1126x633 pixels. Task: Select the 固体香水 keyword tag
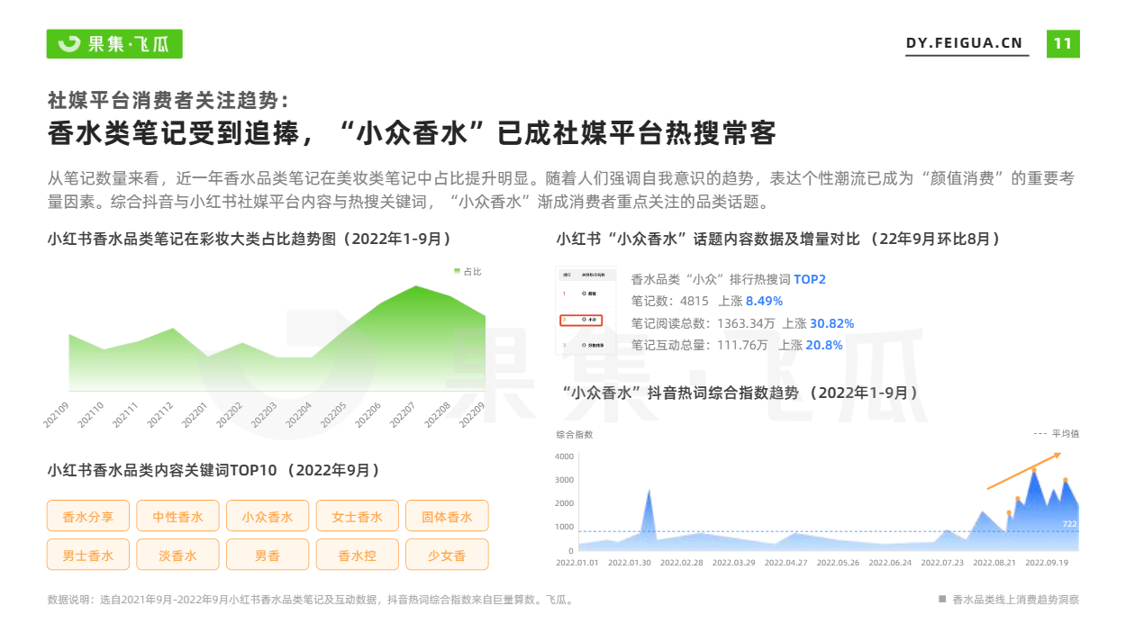pos(447,517)
